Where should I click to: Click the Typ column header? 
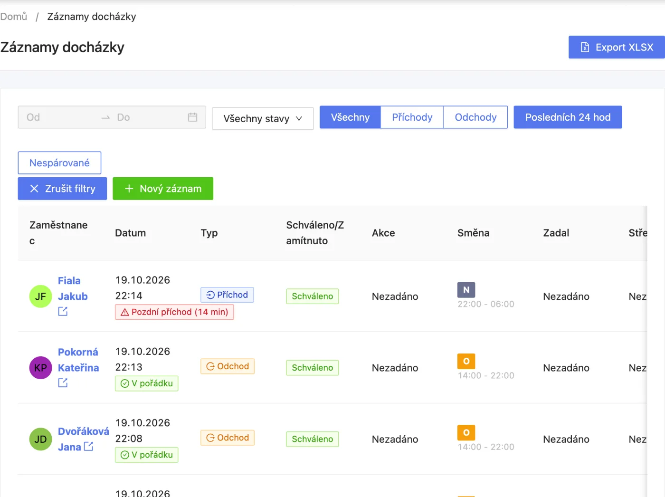[209, 233]
